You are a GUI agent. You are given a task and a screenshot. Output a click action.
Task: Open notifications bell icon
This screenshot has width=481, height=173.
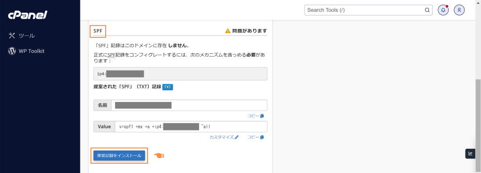443,10
